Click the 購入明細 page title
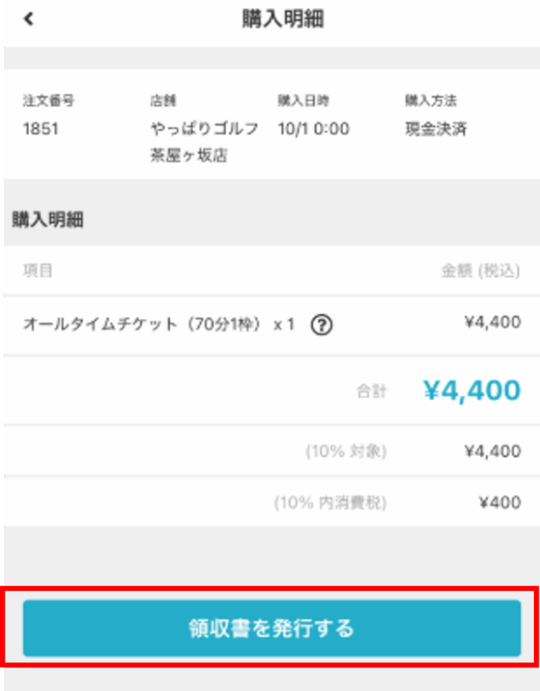 click(283, 20)
